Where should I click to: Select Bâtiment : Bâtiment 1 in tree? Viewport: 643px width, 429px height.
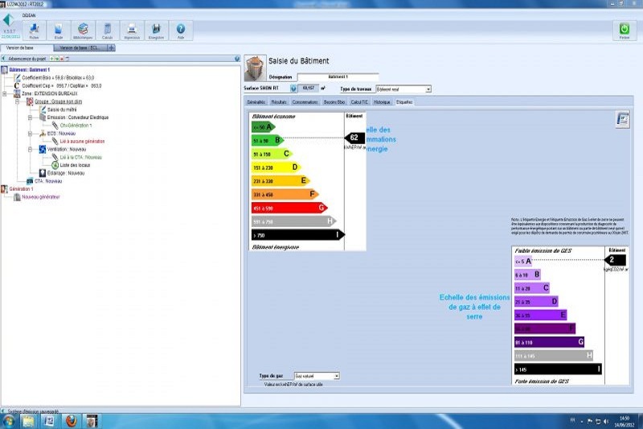click(x=30, y=70)
